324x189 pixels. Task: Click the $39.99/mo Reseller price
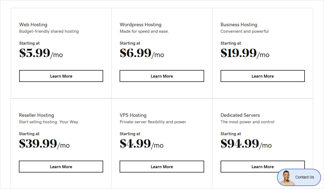click(44, 144)
